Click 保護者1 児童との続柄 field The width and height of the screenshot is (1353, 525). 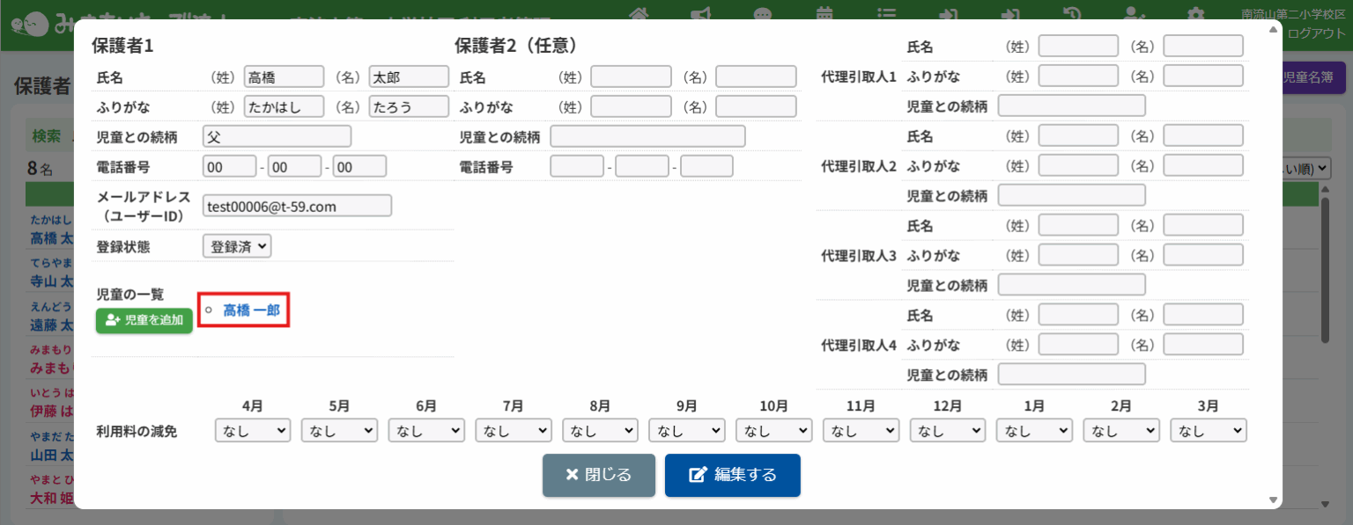pos(277,136)
